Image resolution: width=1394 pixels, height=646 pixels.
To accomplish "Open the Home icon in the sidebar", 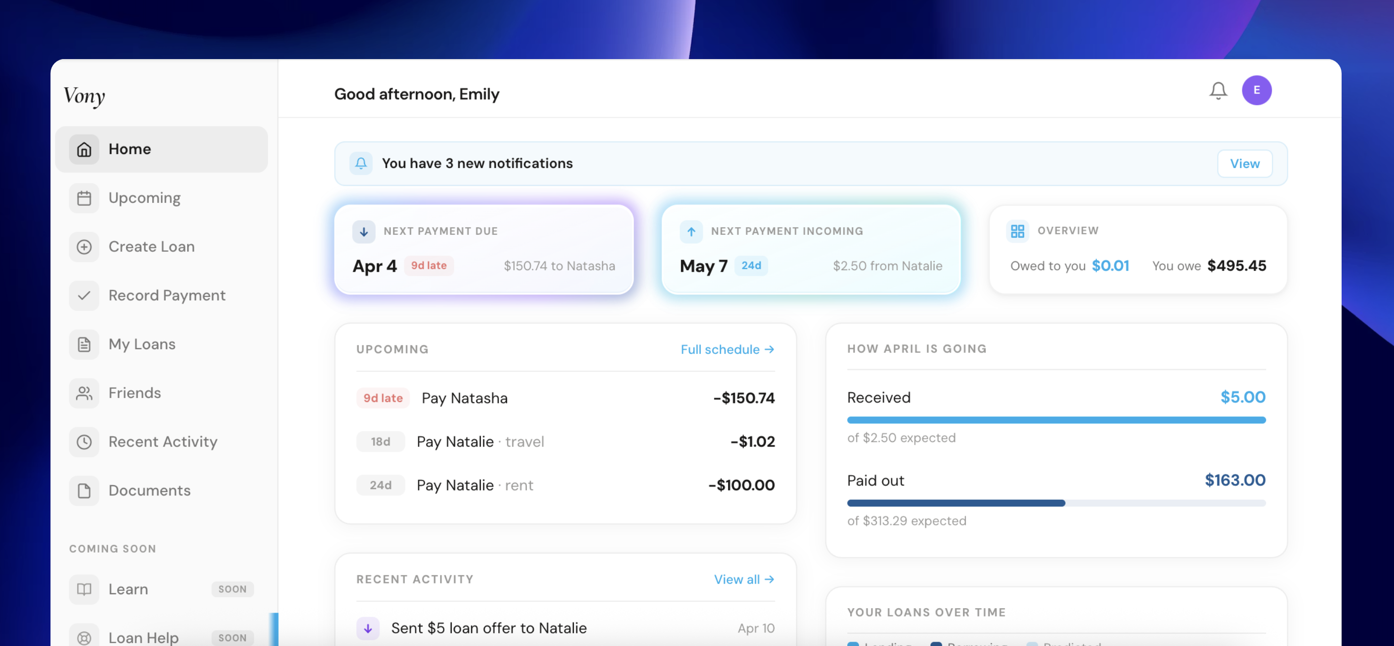I will point(84,149).
